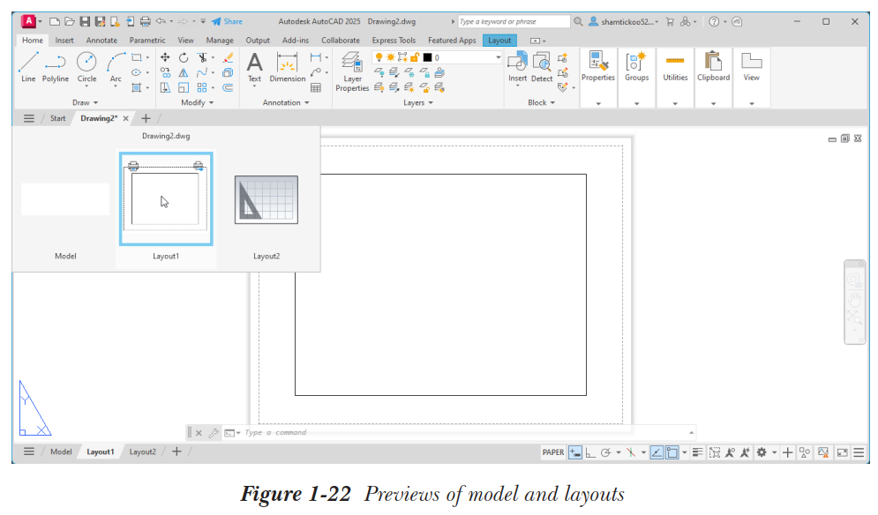Use the Erase tool

pyautogui.click(x=228, y=57)
